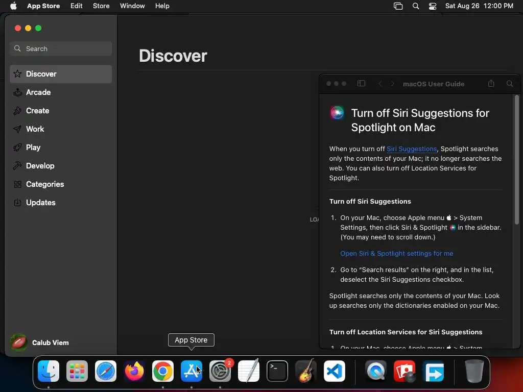This screenshot has width=523, height=392.
Task: Open System Settings from the Dock
Action: (x=220, y=371)
